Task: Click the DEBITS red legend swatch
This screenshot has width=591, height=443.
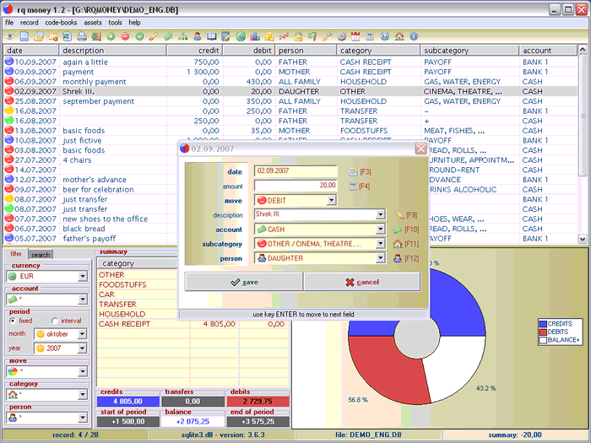Action: click(x=543, y=332)
